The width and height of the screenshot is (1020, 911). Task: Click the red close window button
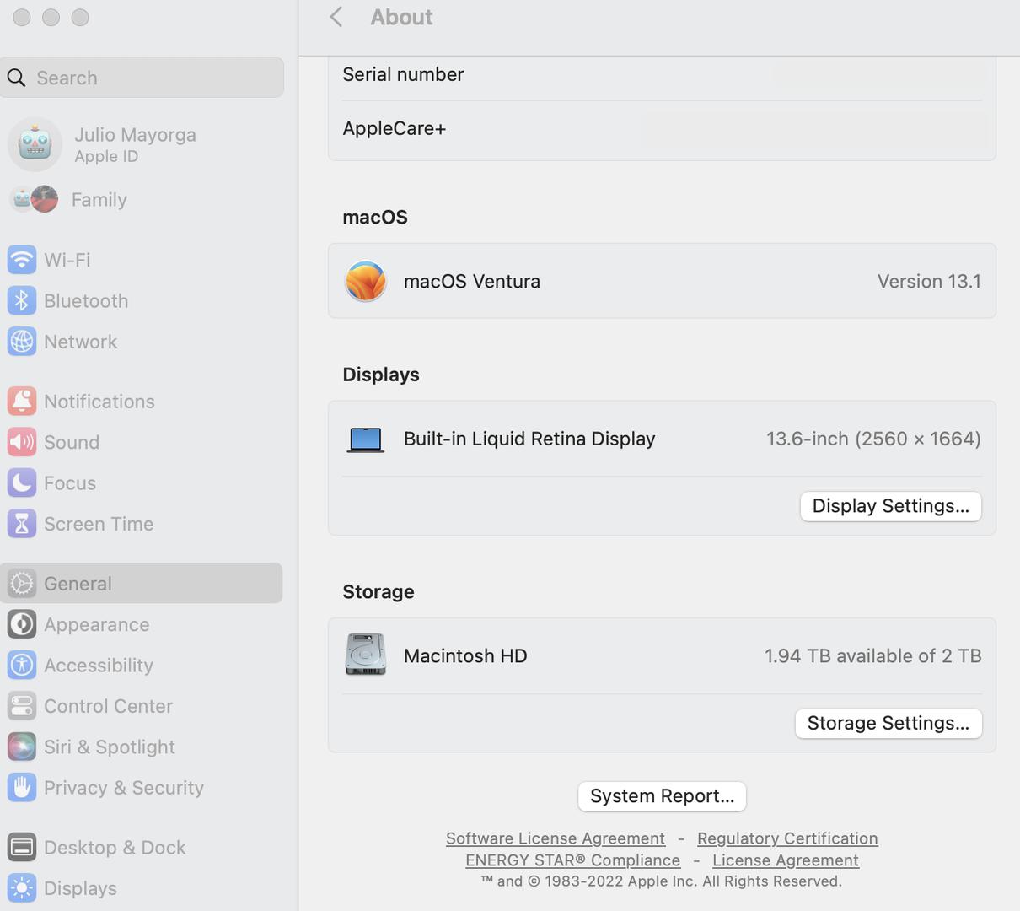22,17
